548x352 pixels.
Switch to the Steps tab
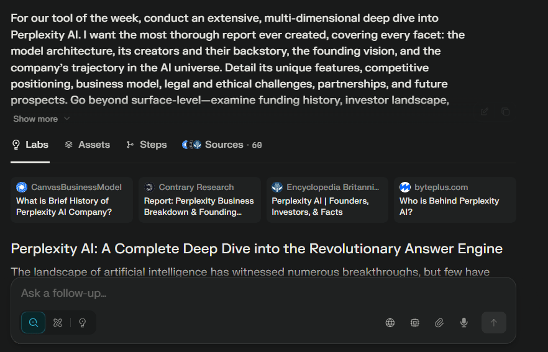coord(147,145)
